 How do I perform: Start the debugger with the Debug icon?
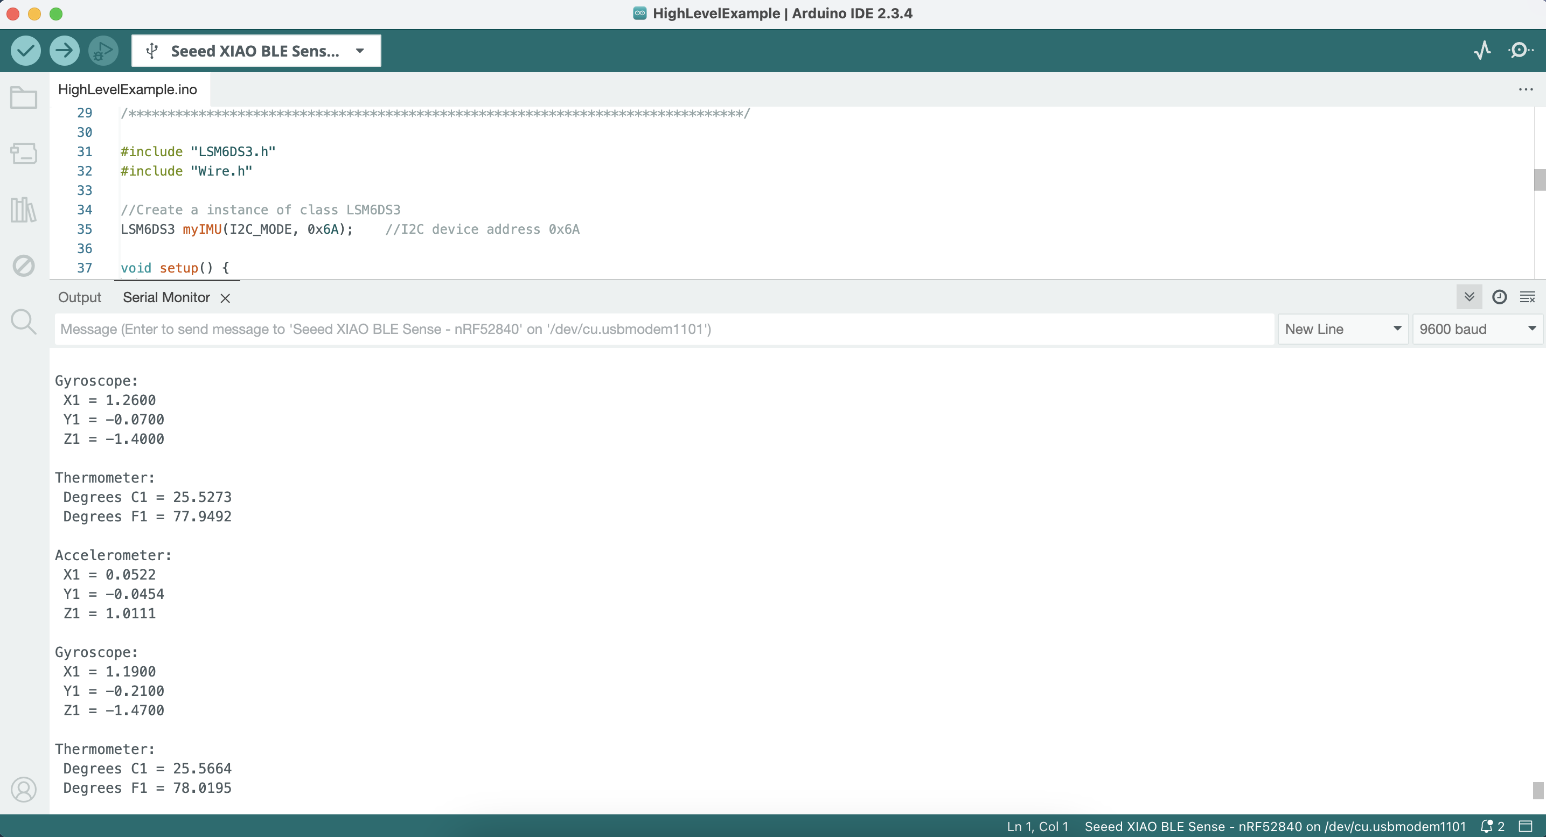tap(103, 51)
